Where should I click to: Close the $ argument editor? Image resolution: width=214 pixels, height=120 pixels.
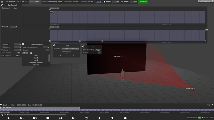[83, 47]
